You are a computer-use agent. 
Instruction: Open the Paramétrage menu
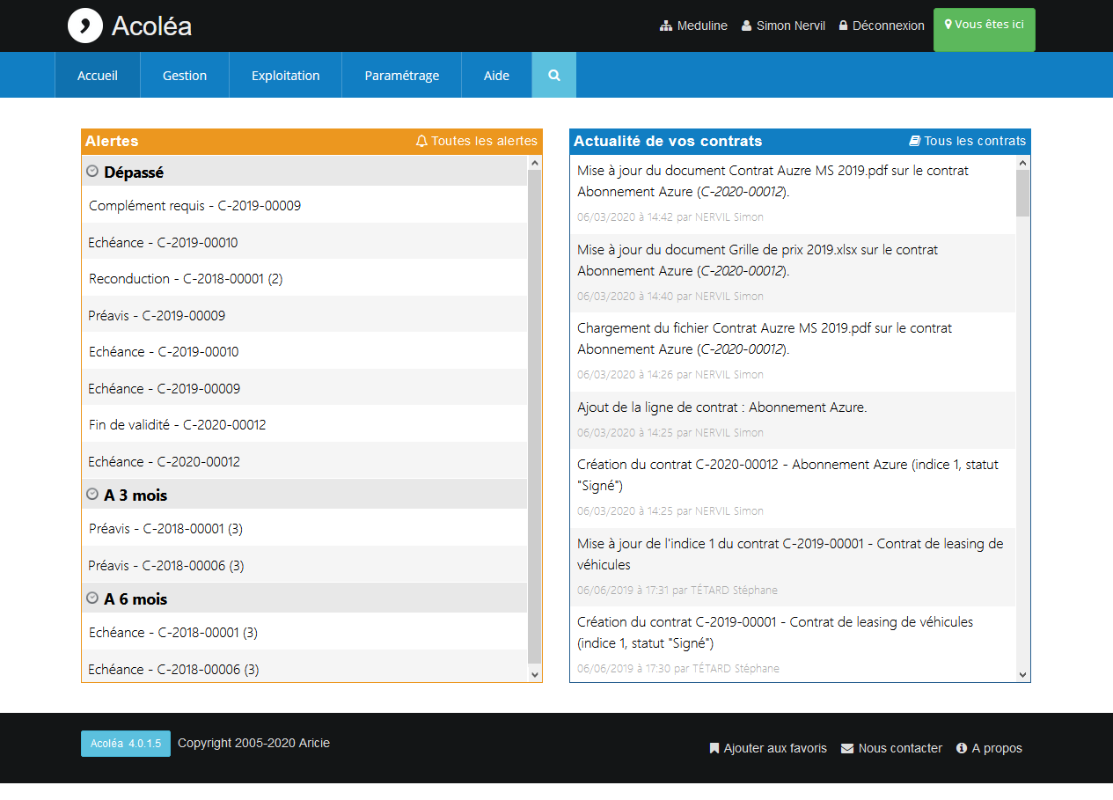(402, 76)
